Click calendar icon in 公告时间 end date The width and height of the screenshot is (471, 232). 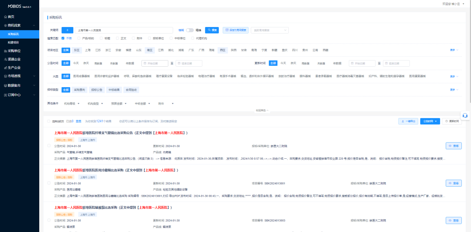click(179, 63)
